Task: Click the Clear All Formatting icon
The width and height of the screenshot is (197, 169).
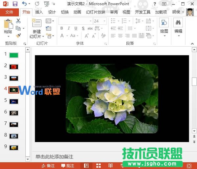Action: click(103, 36)
